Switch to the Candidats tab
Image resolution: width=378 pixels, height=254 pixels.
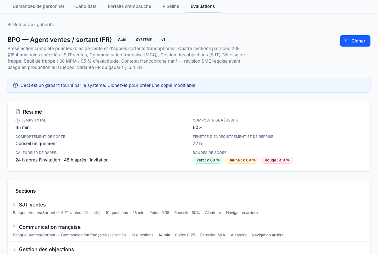point(86,6)
